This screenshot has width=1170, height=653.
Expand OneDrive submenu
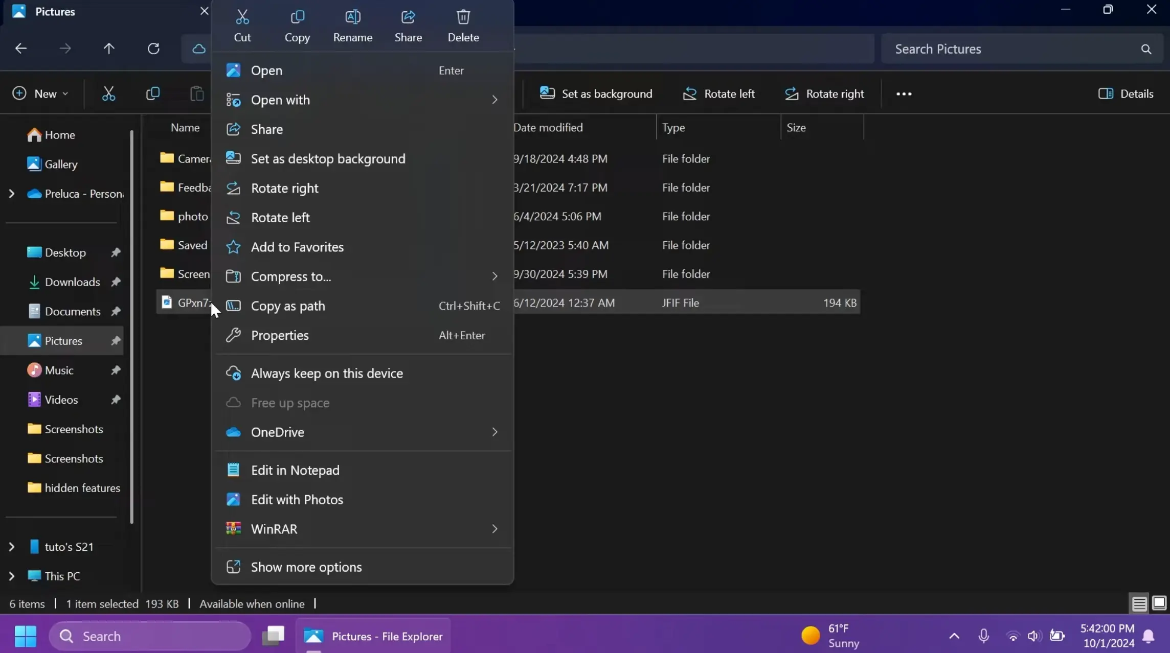(362, 432)
